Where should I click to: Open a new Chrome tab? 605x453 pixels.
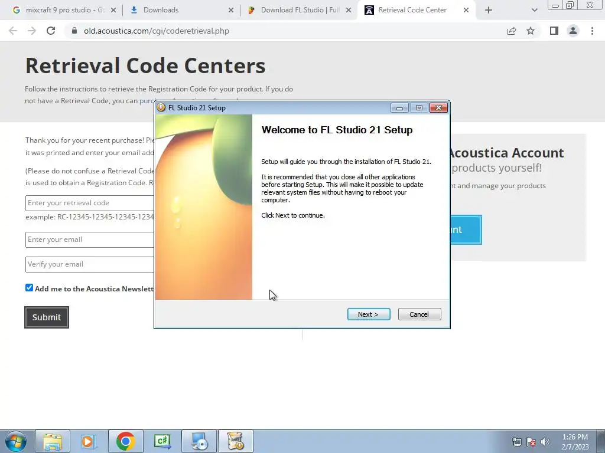[489, 11]
